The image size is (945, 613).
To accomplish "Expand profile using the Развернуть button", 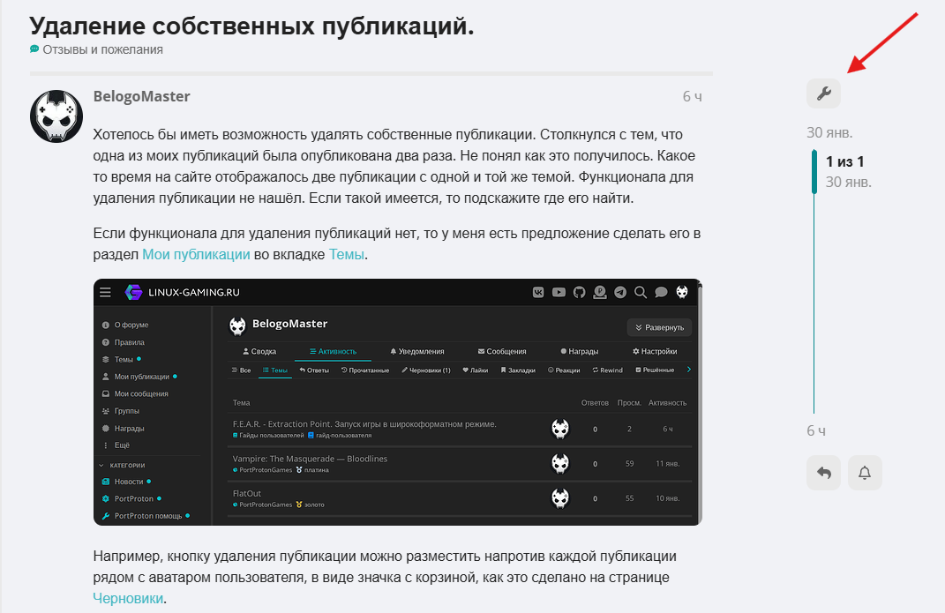I will tap(660, 327).
